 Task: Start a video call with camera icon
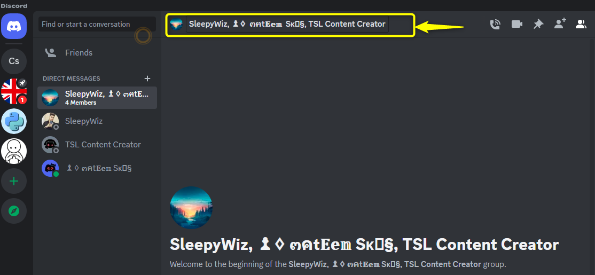(x=517, y=24)
